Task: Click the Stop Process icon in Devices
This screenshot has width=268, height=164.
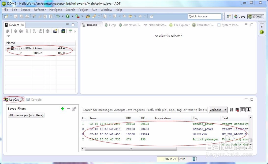Action: [47, 31]
